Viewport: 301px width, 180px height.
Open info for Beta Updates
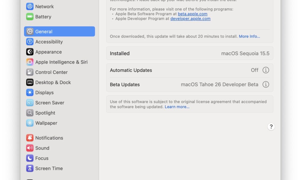(266, 84)
